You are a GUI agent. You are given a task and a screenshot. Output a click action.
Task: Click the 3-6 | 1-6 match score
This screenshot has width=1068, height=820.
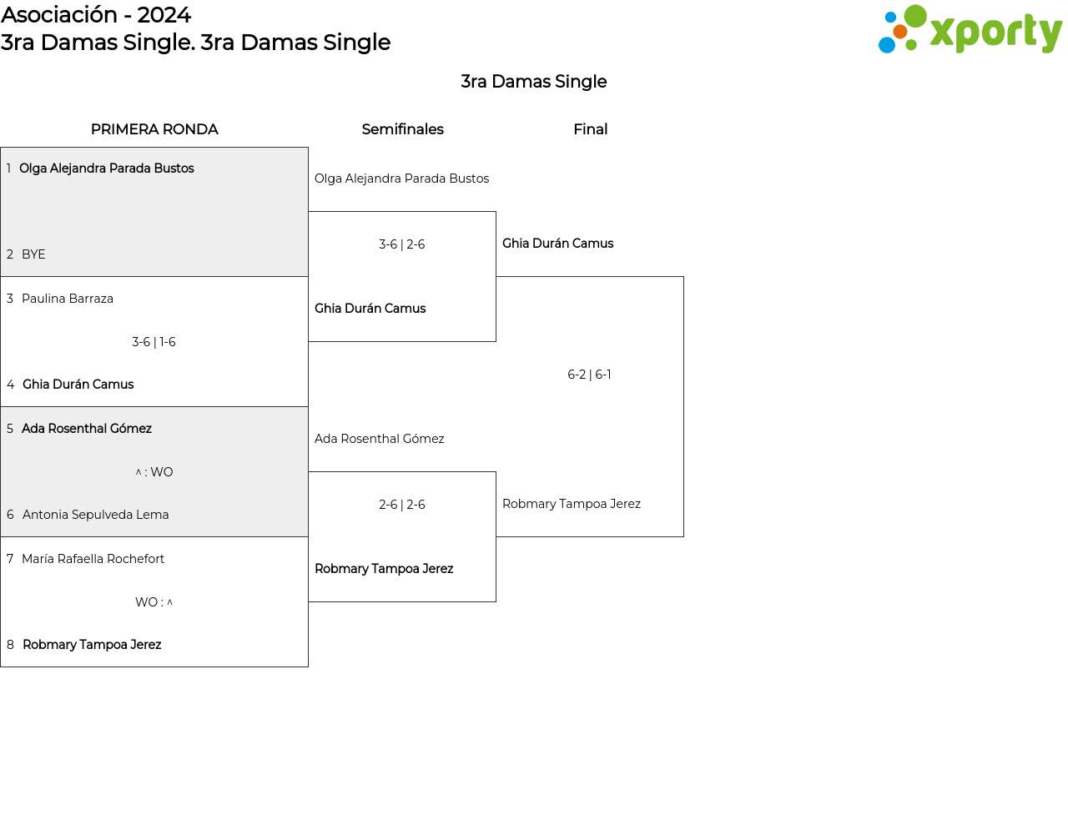[154, 342]
